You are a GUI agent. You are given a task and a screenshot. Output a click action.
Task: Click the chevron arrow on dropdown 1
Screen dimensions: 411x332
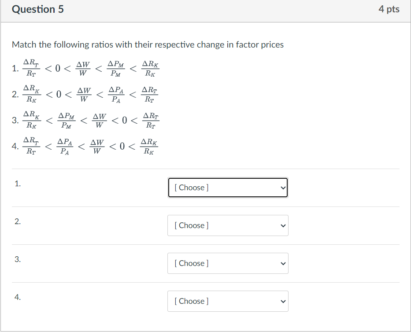[x=283, y=188]
